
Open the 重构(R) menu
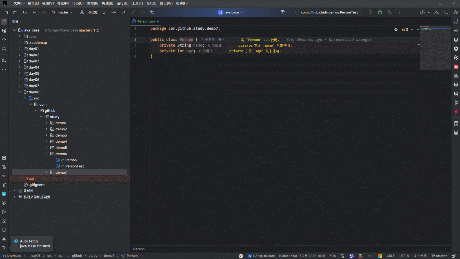coord(92,3)
